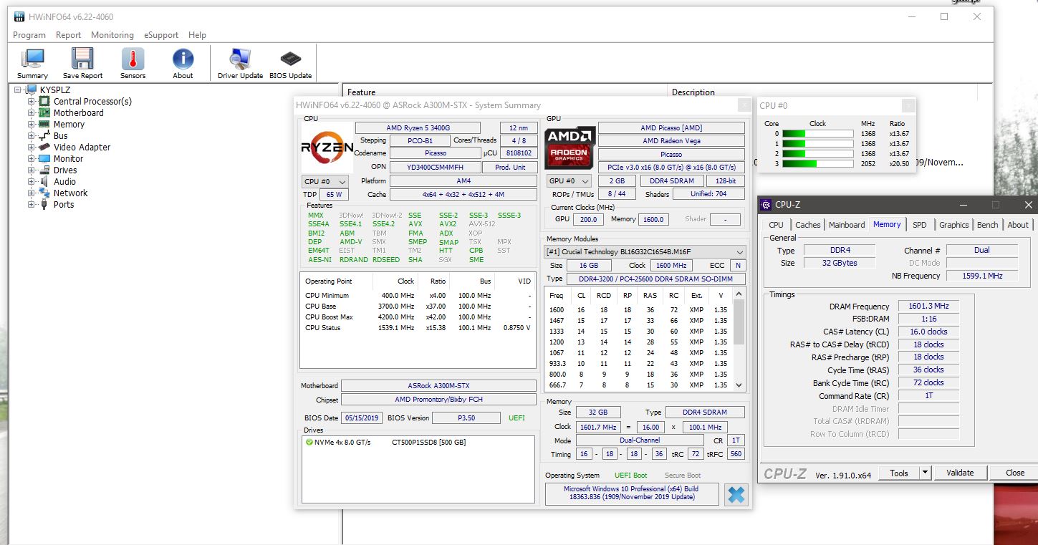Switch to Graphics tab in CPU-Z
Screen dimensions: 1038x545
(953, 225)
